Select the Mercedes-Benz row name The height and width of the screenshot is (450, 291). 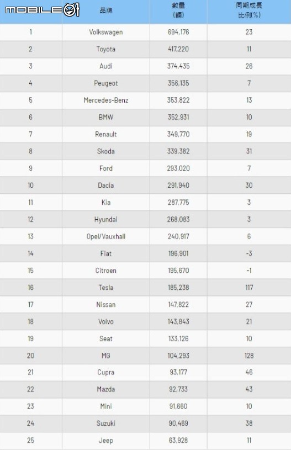pos(106,100)
